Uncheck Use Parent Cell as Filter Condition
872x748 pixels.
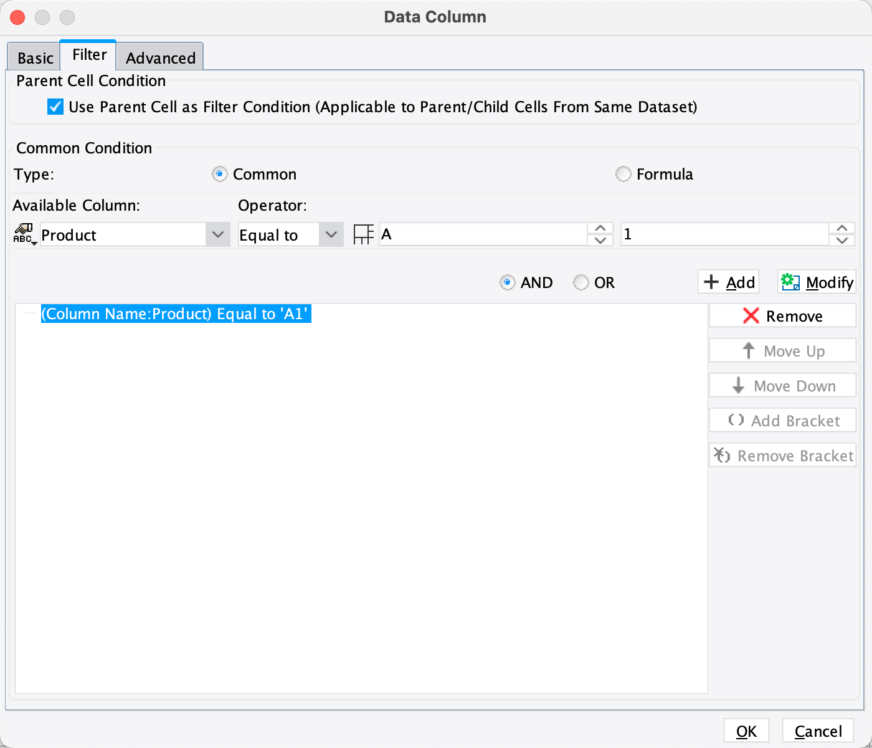click(x=55, y=107)
